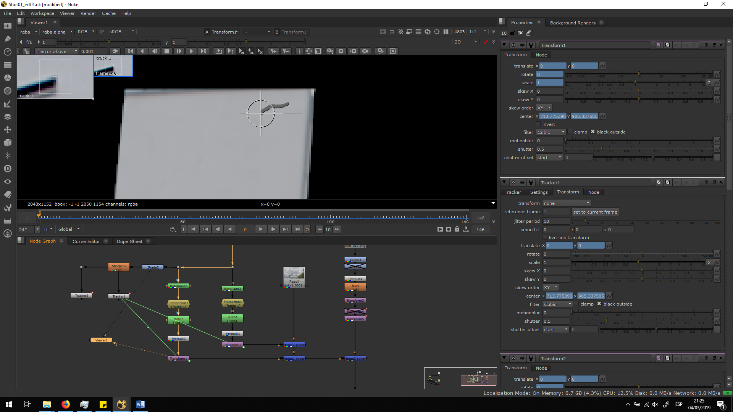The width and height of the screenshot is (733, 412).
Task: Click set to current frame button
Action: point(595,212)
